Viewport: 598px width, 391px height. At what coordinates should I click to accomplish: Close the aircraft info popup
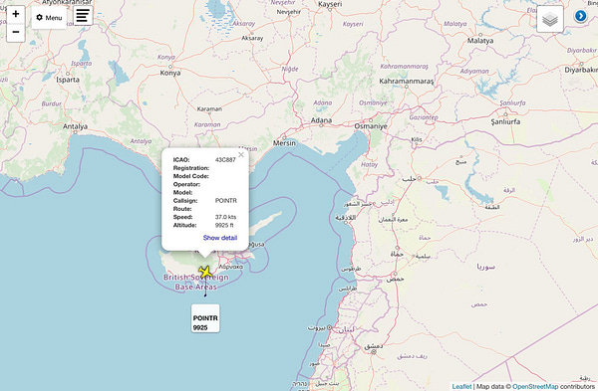[241, 154]
